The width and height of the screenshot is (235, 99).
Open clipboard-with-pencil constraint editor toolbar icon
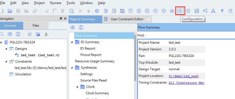tap(106, 11)
